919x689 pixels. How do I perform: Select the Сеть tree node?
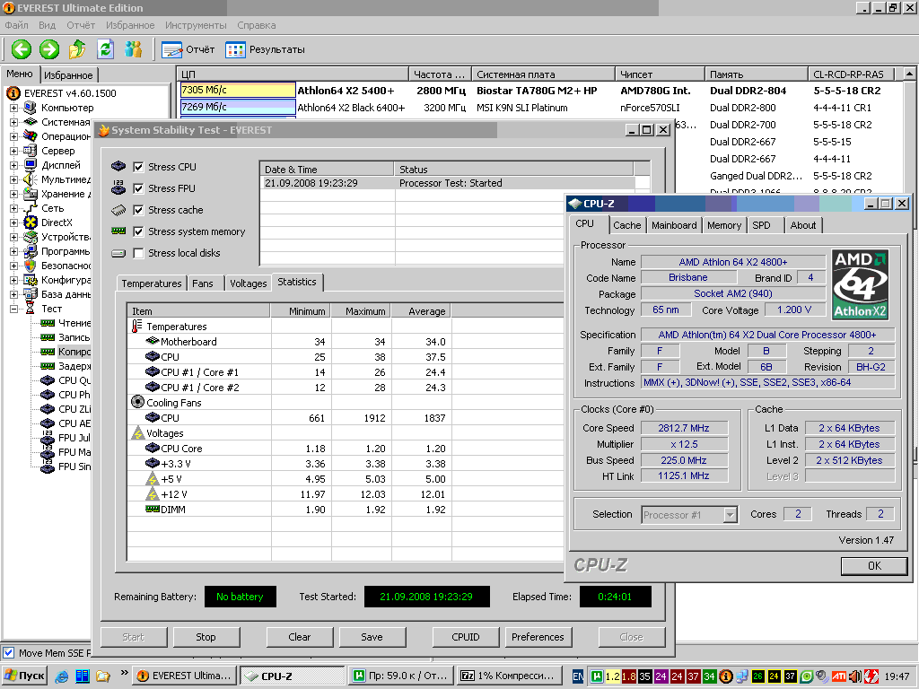click(52, 208)
